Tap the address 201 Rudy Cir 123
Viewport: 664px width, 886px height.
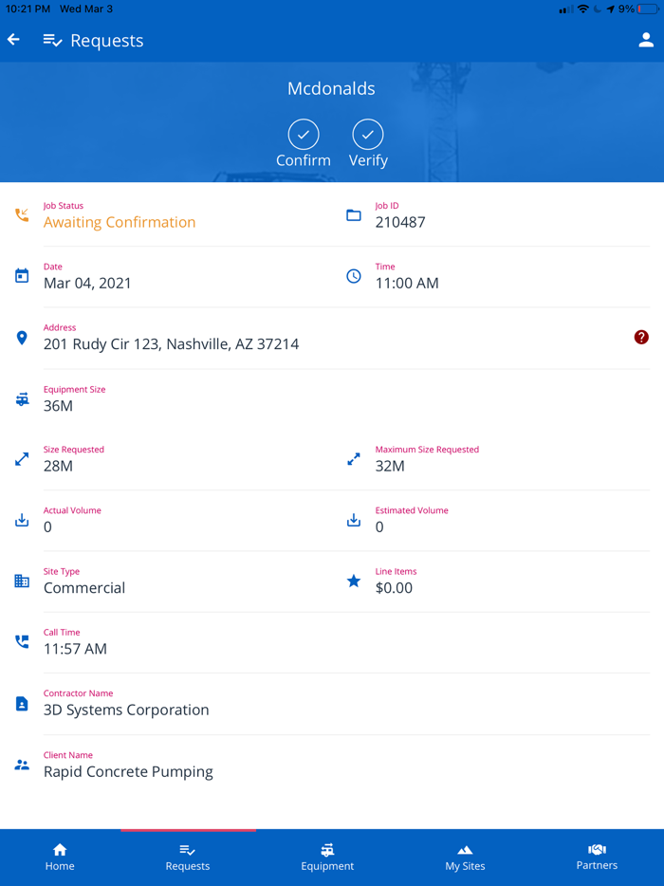(x=172, y=344)
